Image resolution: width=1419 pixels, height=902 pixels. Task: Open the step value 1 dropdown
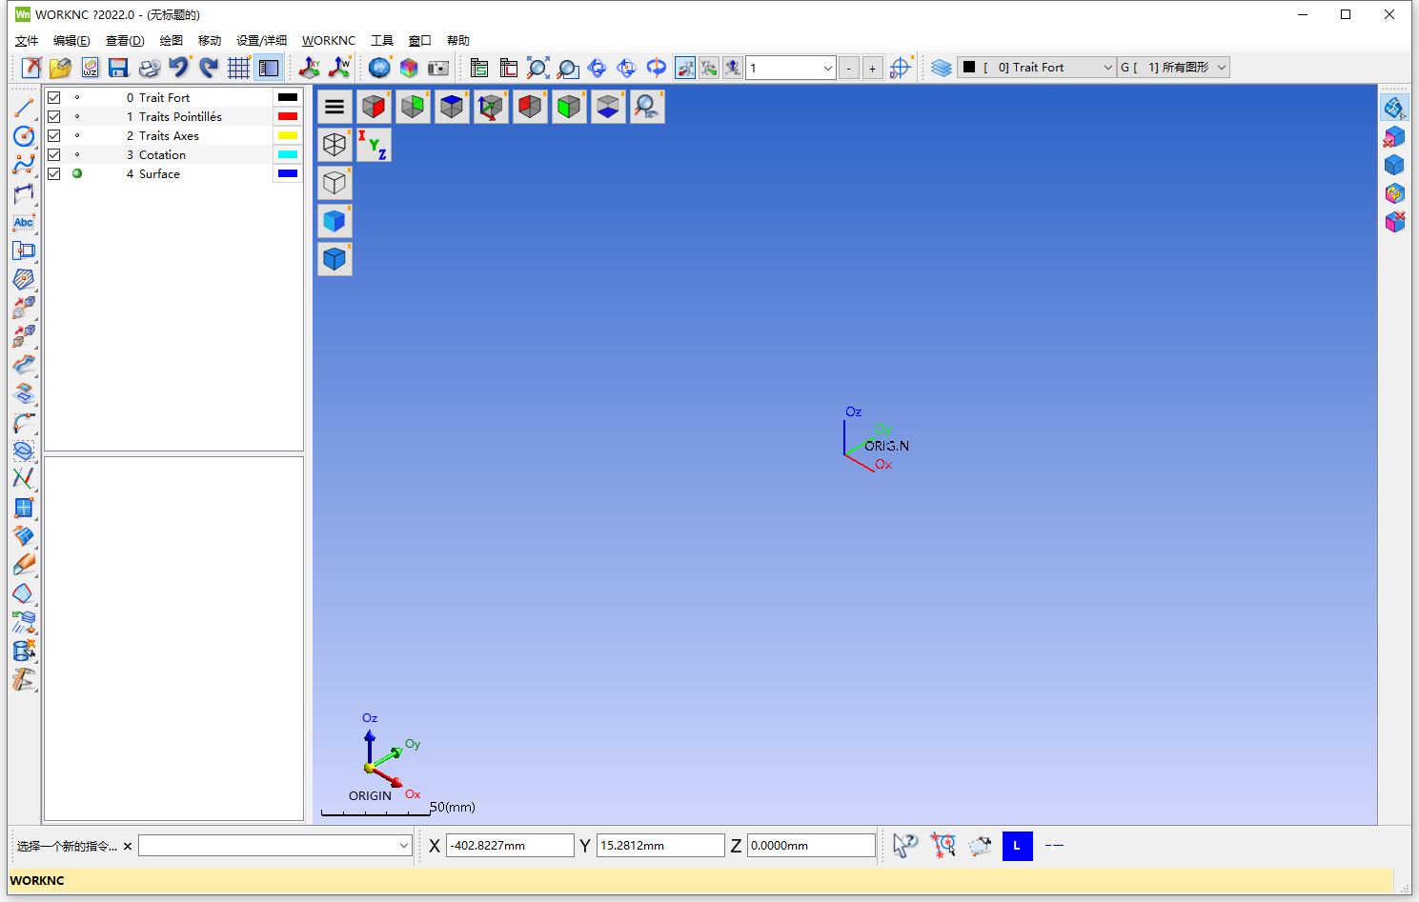coord(828,68)
